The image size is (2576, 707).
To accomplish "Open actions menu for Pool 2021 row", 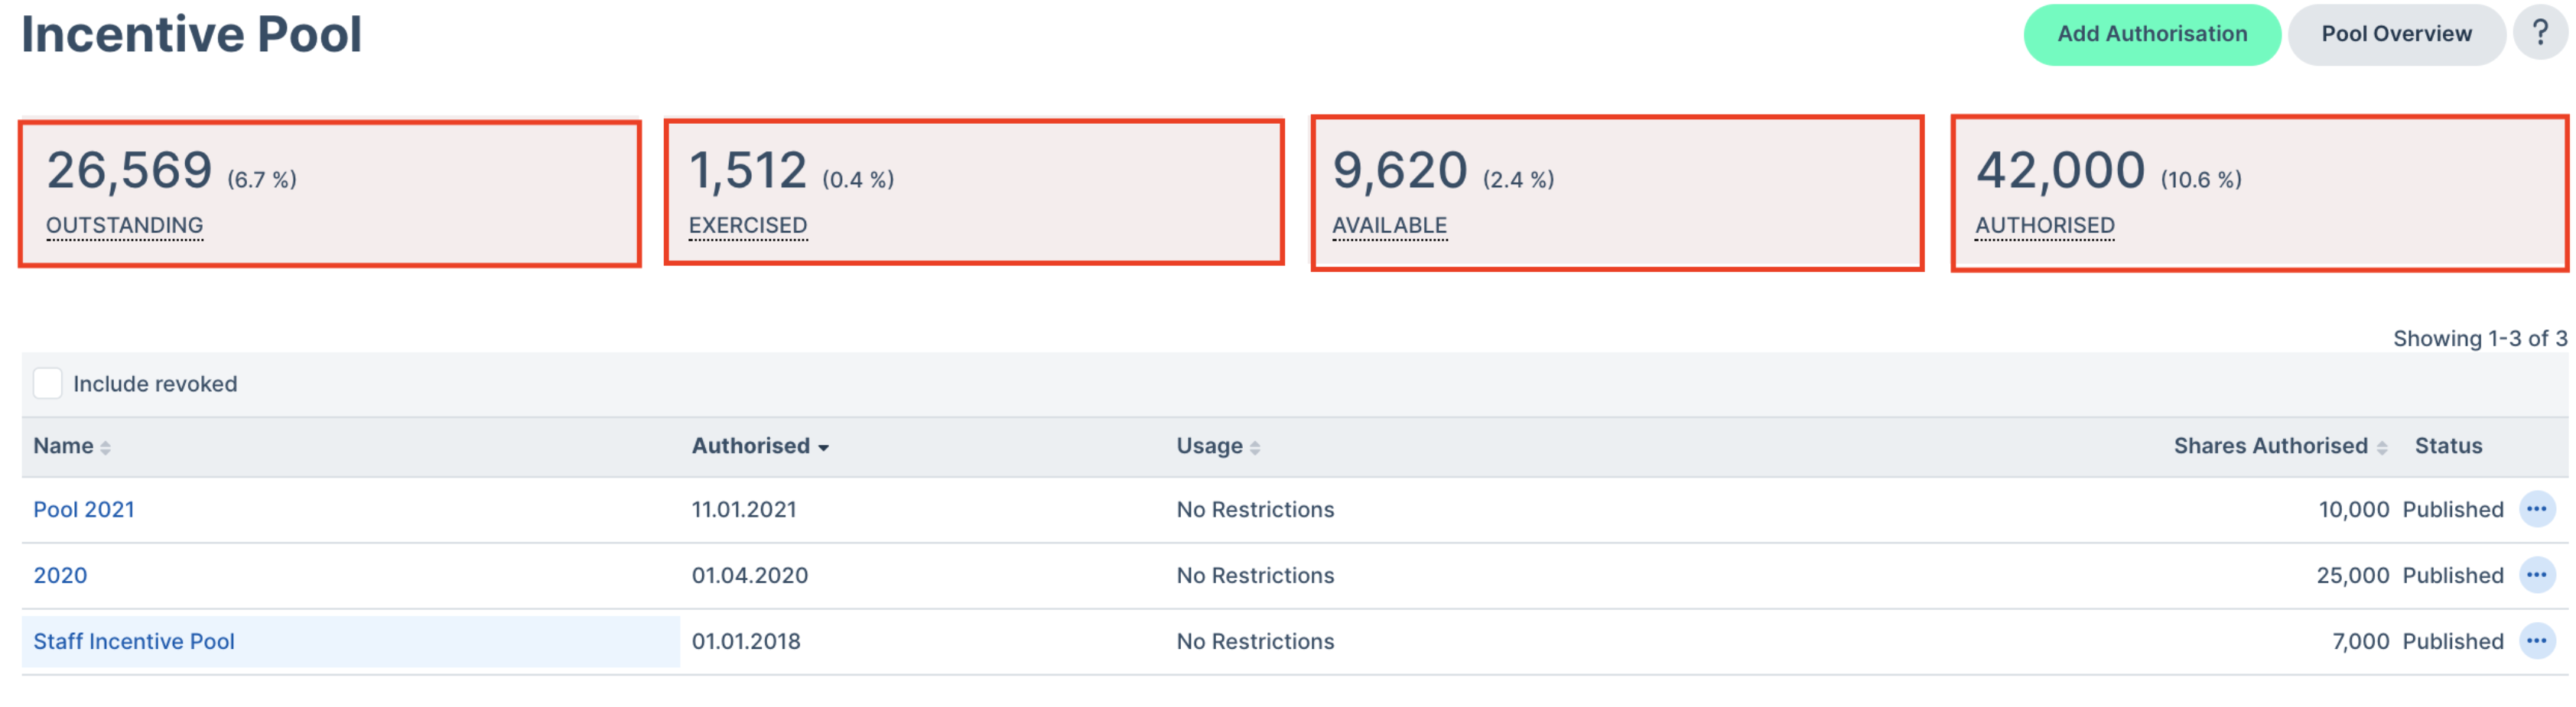I will tap(2537, 509).
